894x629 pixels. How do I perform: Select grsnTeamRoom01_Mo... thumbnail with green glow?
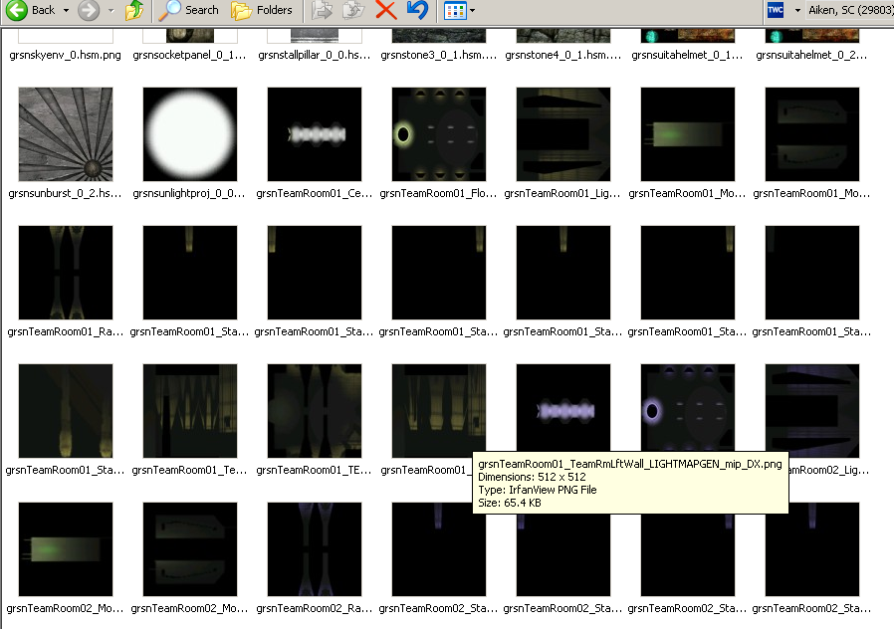[x=688, y=134]
